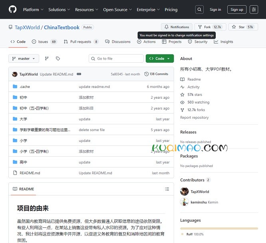Select the README tab heading

(24, 189)
